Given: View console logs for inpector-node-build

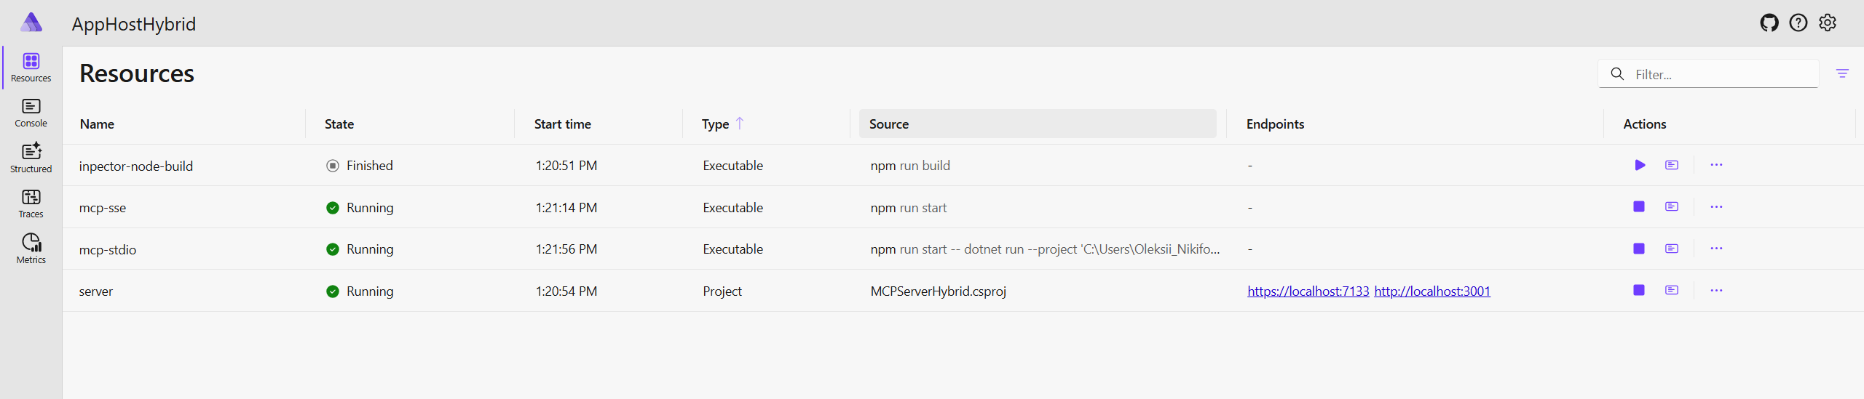Looking at the screenshot, I should click(x=1672, y=165).
